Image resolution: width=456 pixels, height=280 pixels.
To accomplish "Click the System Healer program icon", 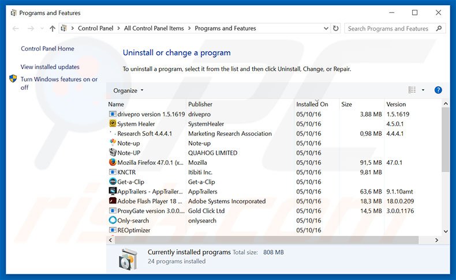I will tap(113, 124).
